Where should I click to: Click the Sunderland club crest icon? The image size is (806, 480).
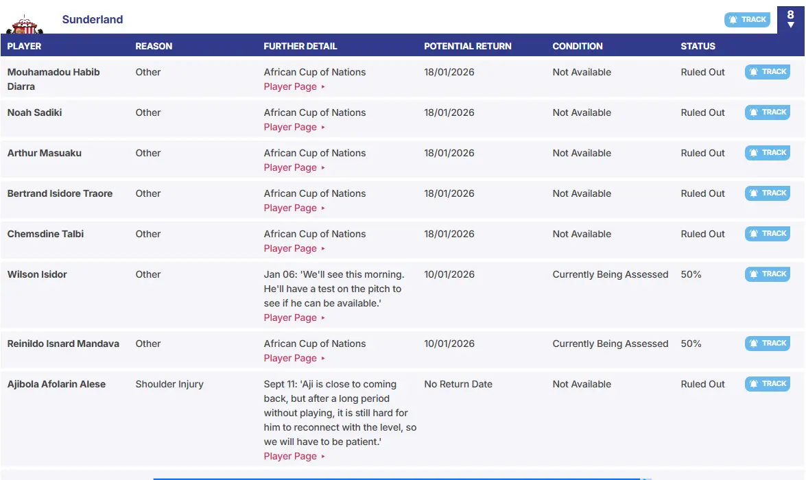[25, 25]
